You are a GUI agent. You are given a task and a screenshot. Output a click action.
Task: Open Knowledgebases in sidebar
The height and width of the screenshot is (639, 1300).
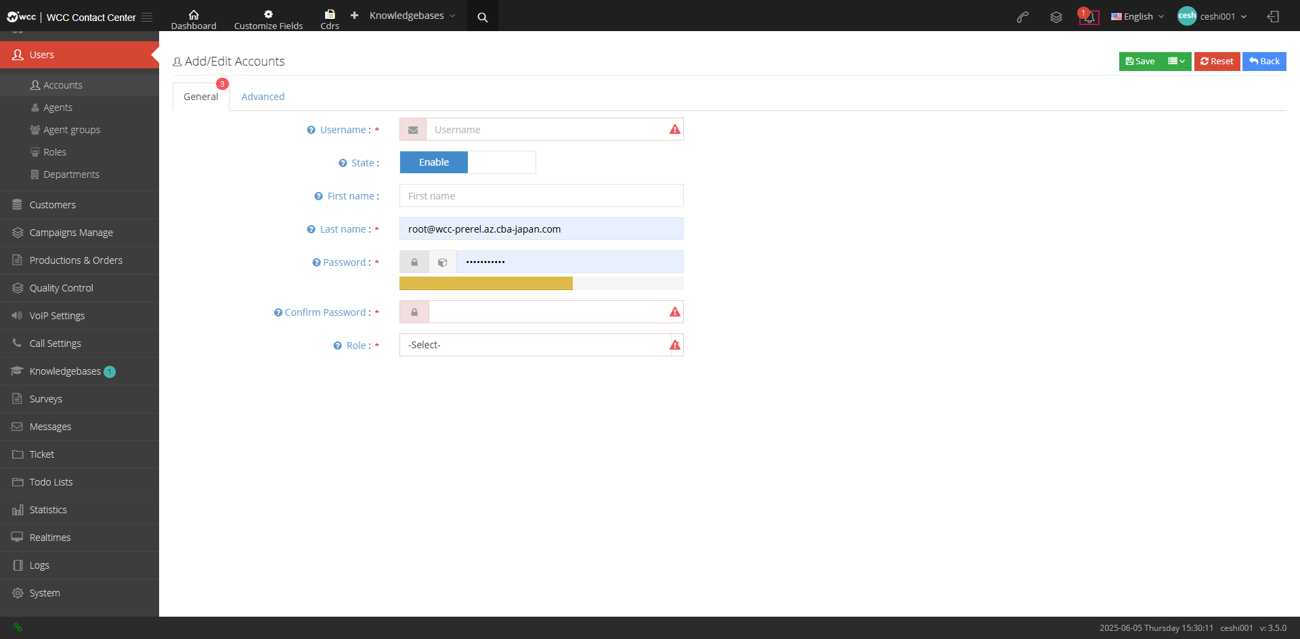point(79,371)
